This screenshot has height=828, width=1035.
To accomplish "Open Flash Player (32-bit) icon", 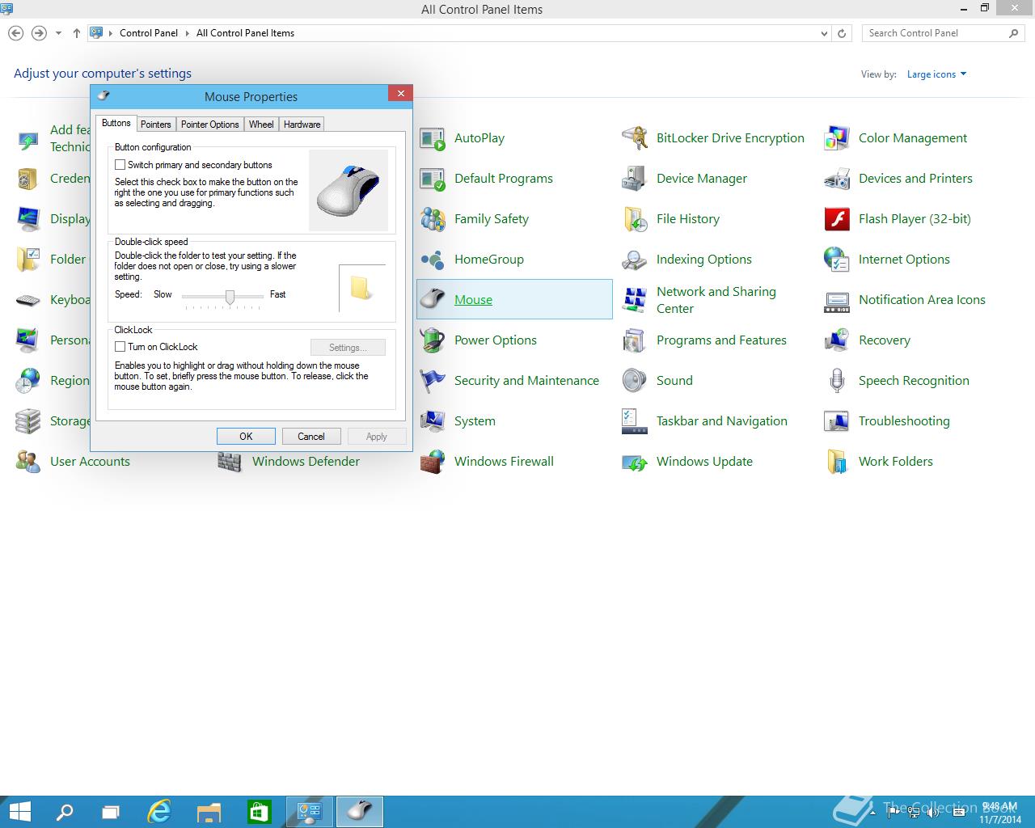I will [x=837, y=219].
